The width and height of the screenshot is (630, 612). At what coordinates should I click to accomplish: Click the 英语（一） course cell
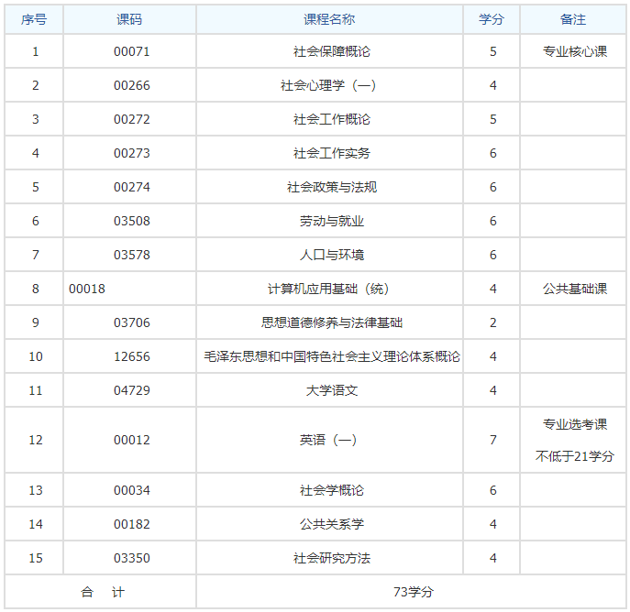(x=331, y=440)
